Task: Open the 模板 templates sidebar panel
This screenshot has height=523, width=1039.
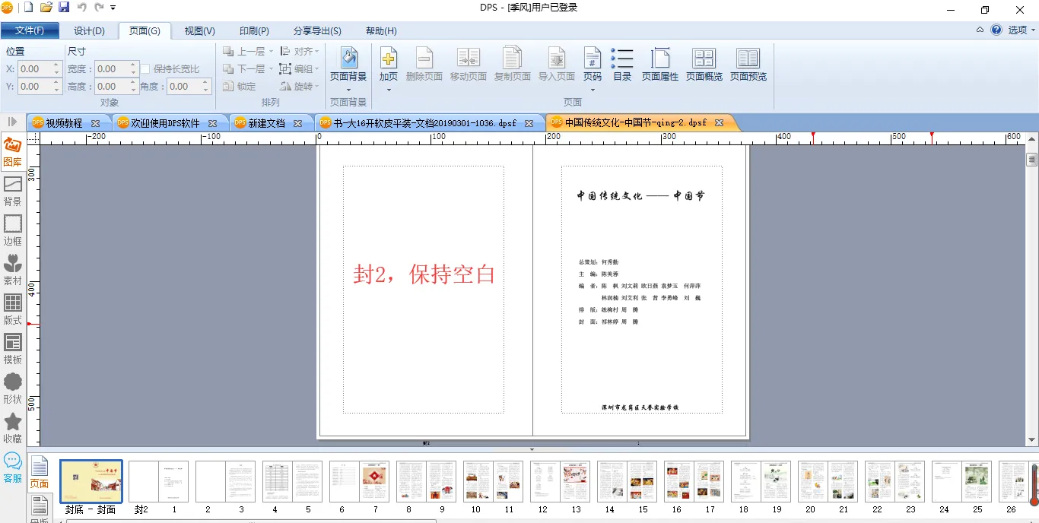Action: (13, 348)
